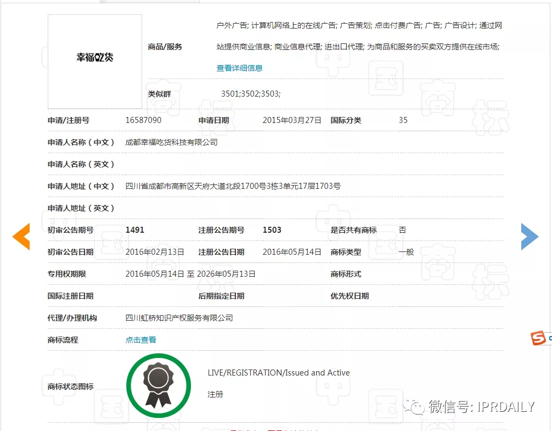Select LIVE/REGISTRATION/Issued and Active text
The height and width of the screenshot is (431, 552).
[279, 373]
